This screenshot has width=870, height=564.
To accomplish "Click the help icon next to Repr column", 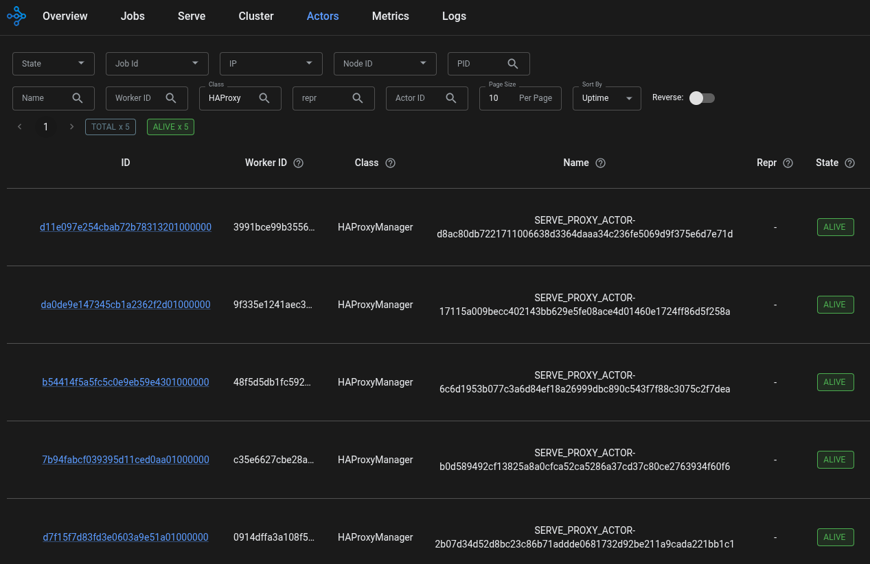I will pos(787,163).
